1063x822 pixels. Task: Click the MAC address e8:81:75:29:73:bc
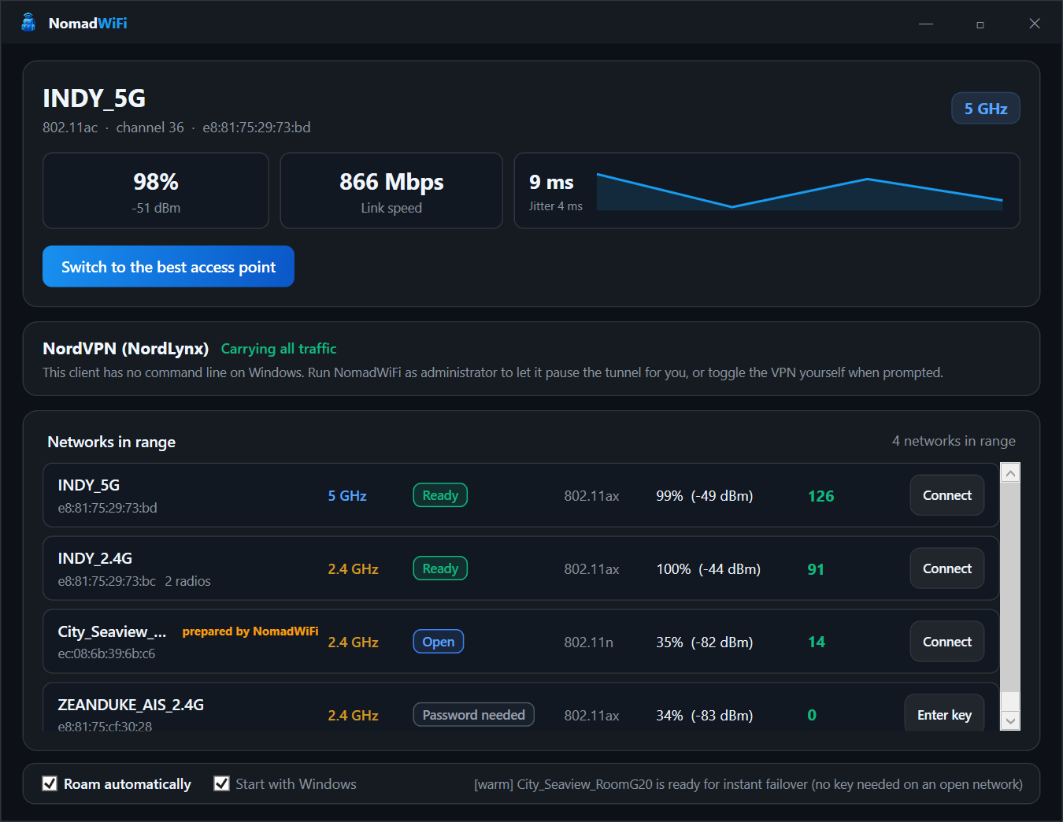[107, 581]
